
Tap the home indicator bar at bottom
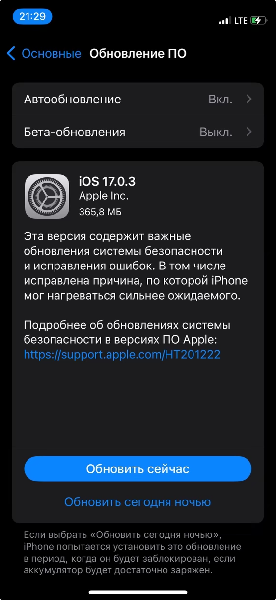point(138,592)
